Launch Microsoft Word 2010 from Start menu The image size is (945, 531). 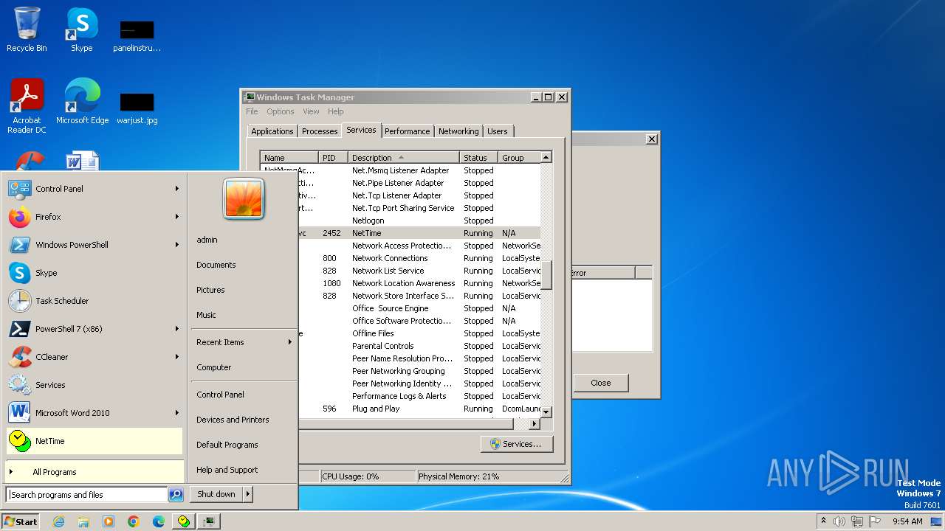coord(94,413)
